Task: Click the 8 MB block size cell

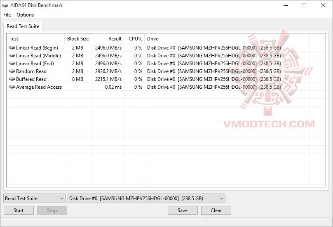Action: [x=77, y=79]
